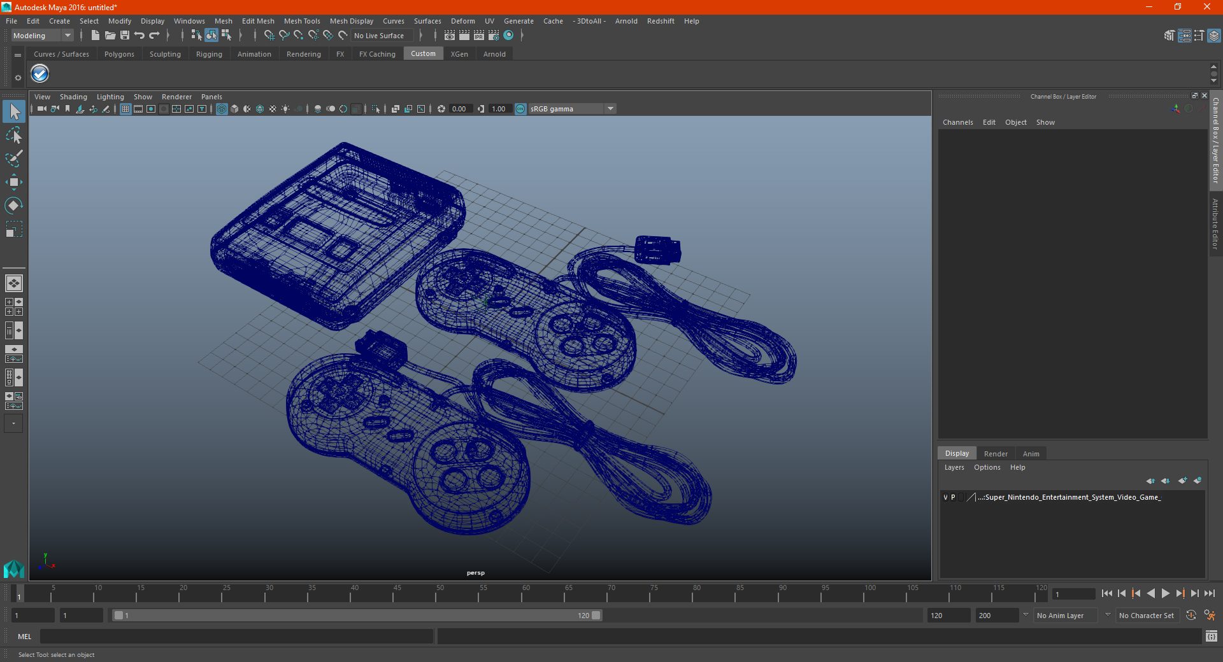Viewport: 1223px width, 662px height.
Task: Create a new scene file
Action: [x=95, y=36]
